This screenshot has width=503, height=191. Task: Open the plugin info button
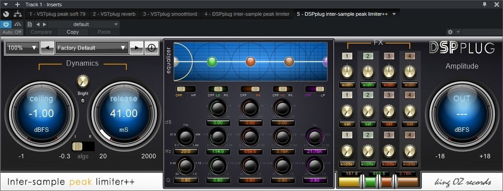[x=152, y=48]
